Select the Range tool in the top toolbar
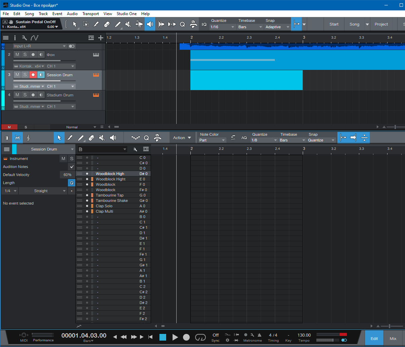The image size is (405, 347). click(86, 24)
